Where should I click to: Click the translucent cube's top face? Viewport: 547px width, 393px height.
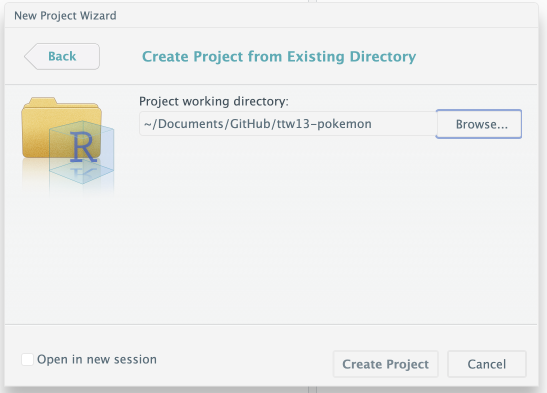82,125
